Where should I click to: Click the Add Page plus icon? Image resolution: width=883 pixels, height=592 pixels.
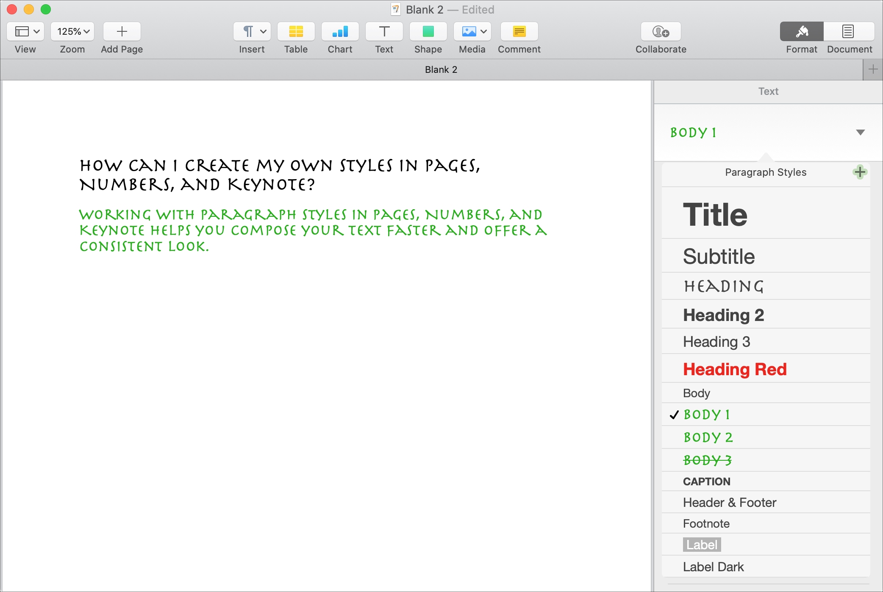[122, 31]
